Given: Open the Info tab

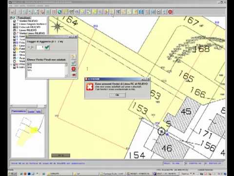Looking at the screenshot, I should click(39, 111).
